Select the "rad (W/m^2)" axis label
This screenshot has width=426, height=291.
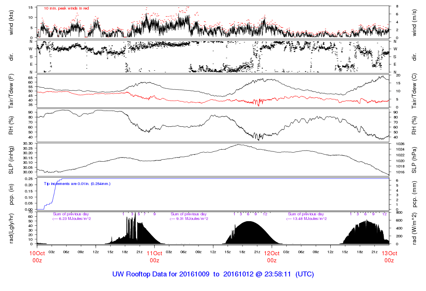click(415, 228)
